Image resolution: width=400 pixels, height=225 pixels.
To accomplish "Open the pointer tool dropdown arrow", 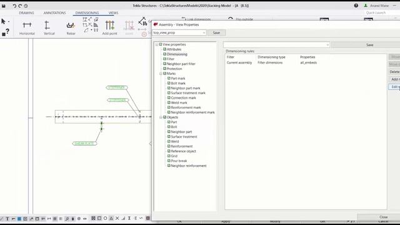I will [9, 22].
